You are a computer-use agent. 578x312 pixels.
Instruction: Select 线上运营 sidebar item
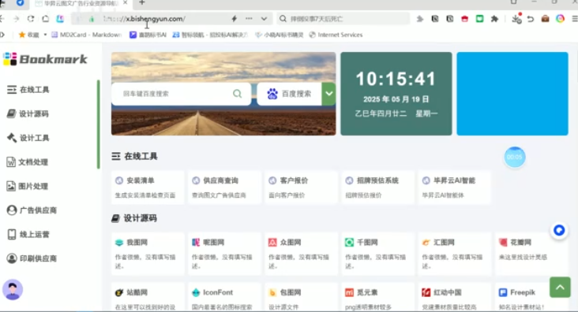(x=28, y=234)
